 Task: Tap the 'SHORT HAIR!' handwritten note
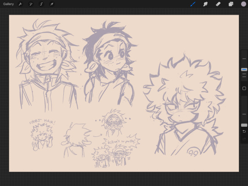coord(43,122)
